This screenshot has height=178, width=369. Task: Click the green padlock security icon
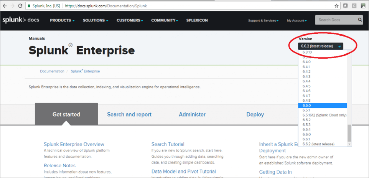(x=29, y=6)
